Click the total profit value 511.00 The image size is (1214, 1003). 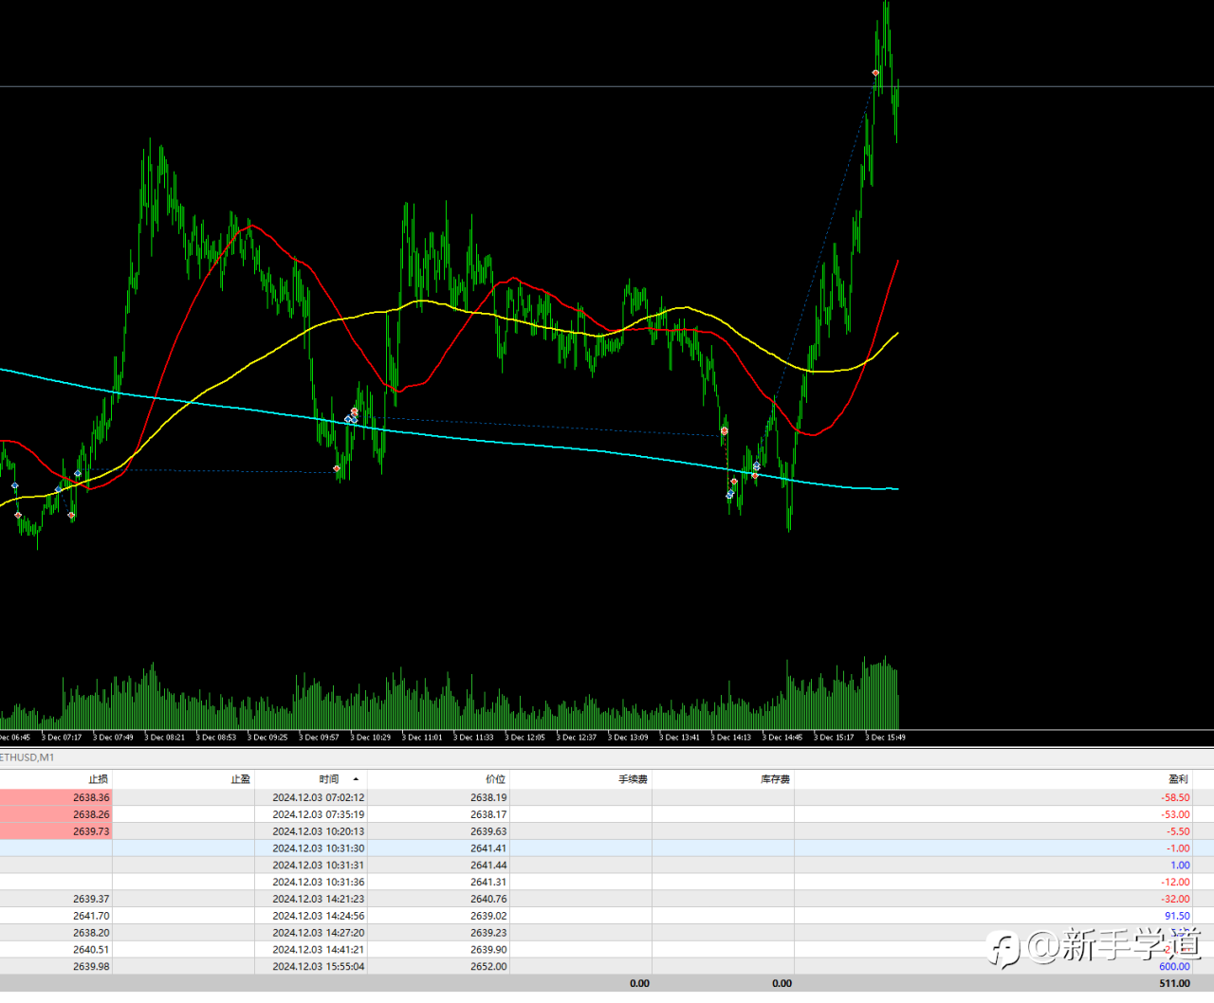click(x=1174, y=983)
